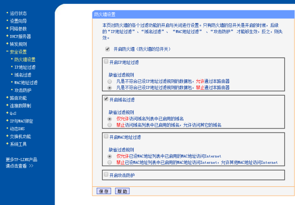Expand 连接数限制 menu
Image resolution: width=295 pixels, height=205 pixels.
(20, 106)
